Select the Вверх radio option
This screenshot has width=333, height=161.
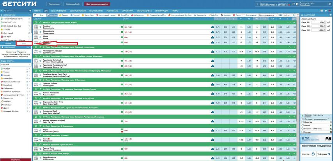(x=303, y=125)
